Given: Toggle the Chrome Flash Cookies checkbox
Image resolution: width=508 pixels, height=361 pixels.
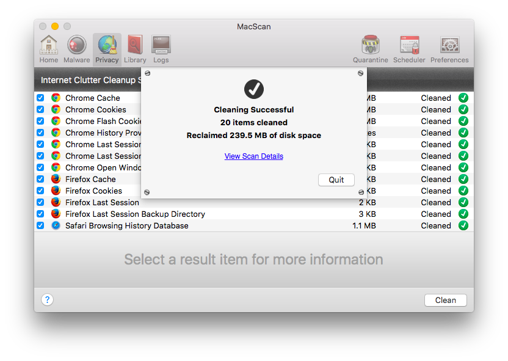Looking at the screenshot, I should click(40, 121).
